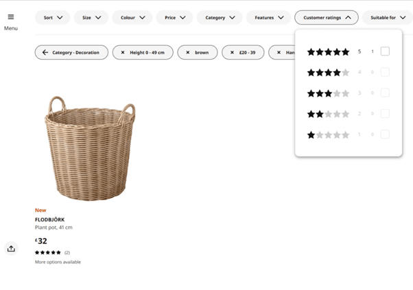Collapse the Customer ratings dropdown
This screenshot has height=290, width=413.
(327, 18)
